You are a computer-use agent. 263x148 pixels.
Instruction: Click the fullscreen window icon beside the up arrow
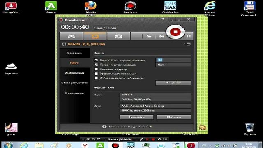[189, 44]
